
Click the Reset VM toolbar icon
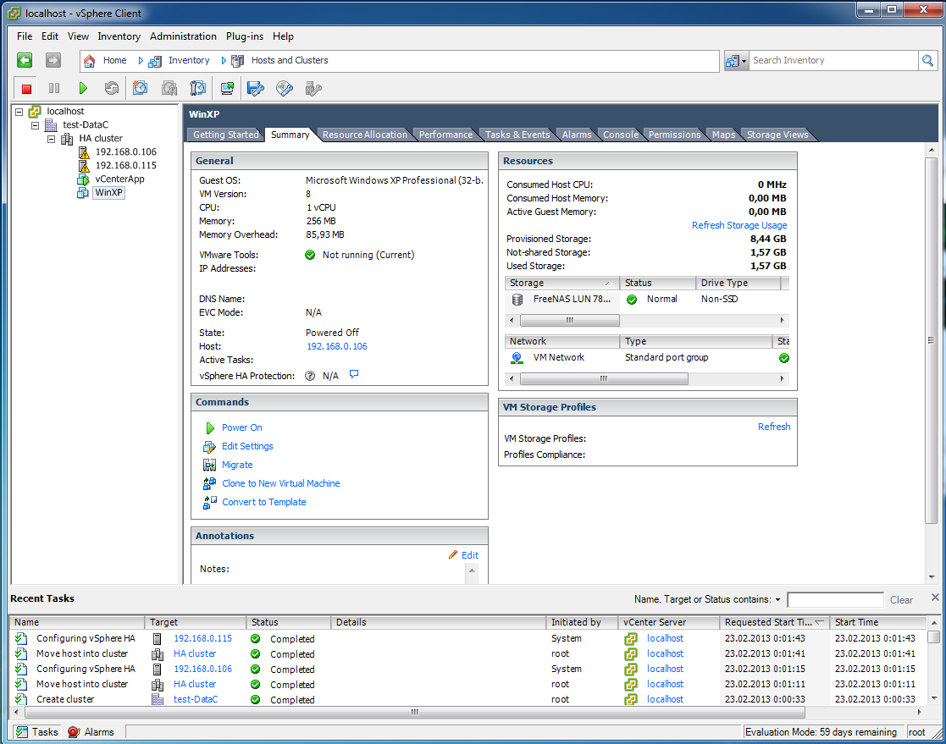pyautogui.click(x=112, y=89)
